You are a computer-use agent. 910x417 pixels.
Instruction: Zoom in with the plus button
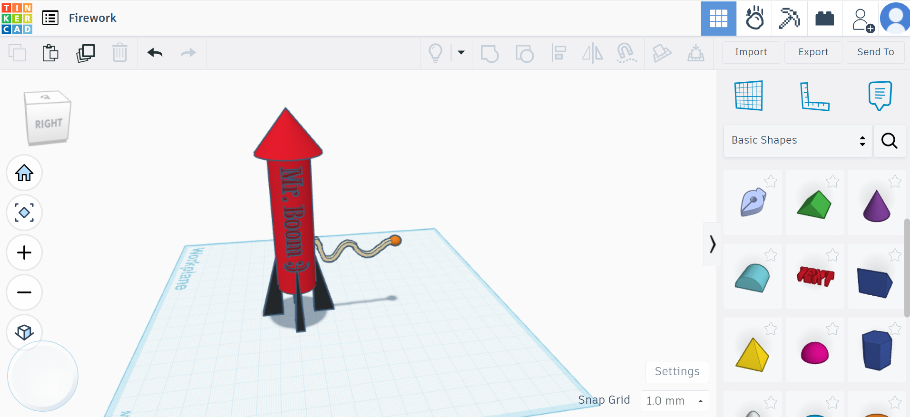tap(24, 252)
